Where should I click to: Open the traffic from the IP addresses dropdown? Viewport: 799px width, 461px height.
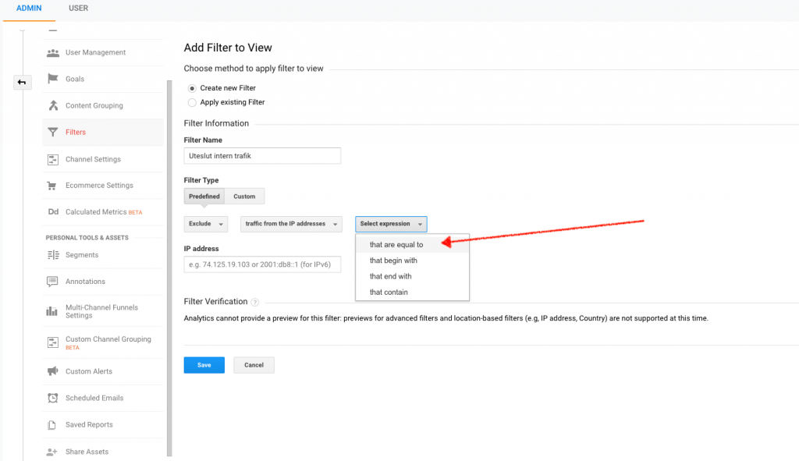coord(291,224)
